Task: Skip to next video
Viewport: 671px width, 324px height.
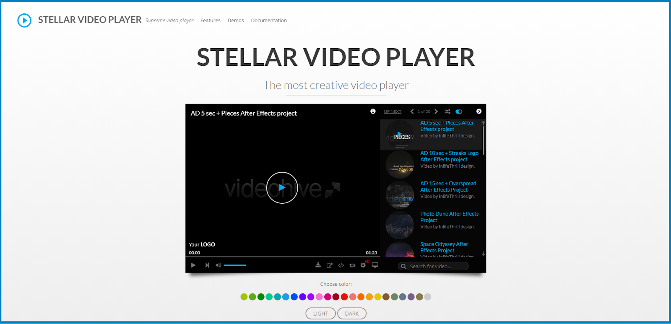Action: pos(207,265)
